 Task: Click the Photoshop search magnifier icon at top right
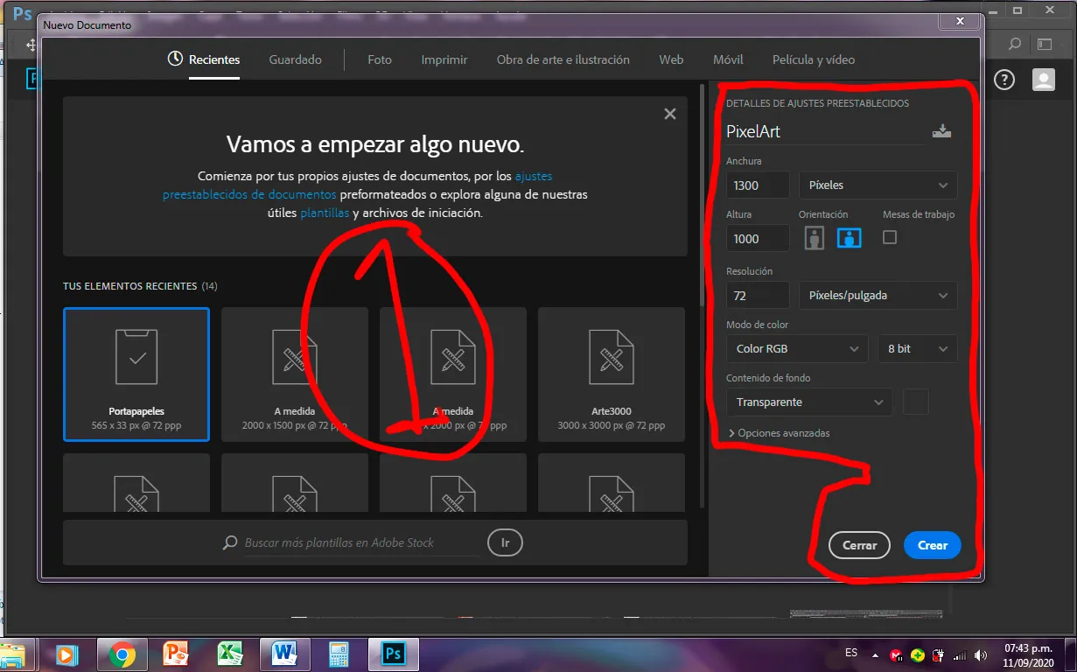[x=1015, y=44]
